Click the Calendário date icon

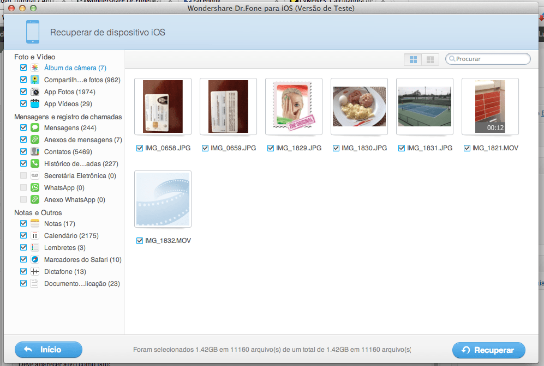tap(35, 235)
